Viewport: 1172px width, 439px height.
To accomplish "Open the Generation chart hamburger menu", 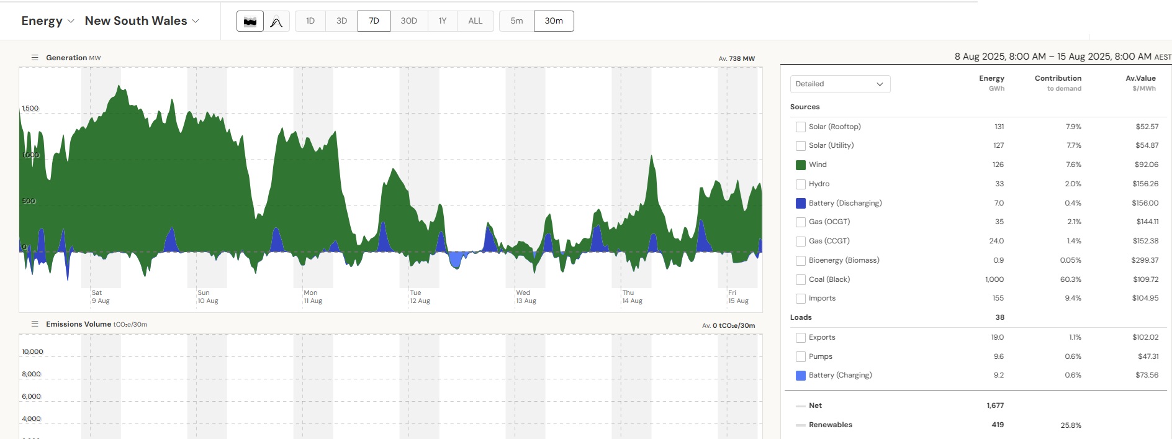I will click(35, 58).
